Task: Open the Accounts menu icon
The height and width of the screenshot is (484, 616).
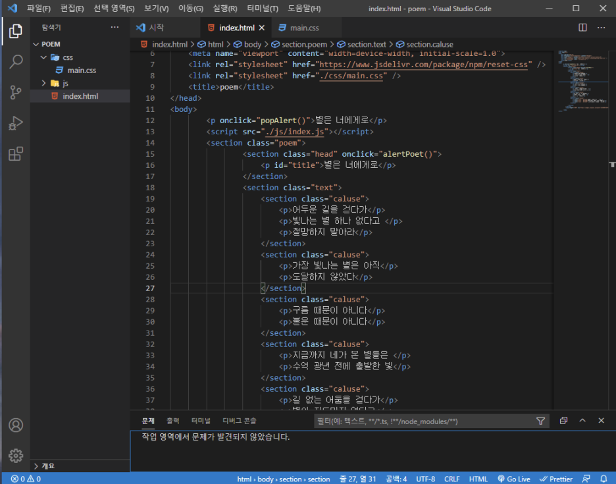Action: point(16,425)
